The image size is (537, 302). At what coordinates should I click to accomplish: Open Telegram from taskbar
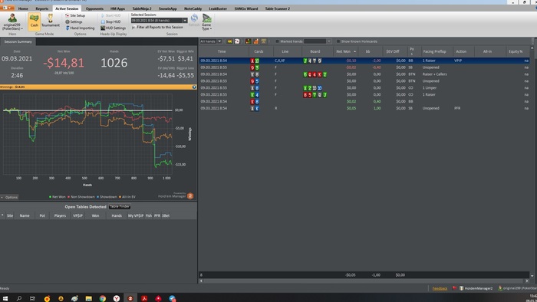point(173,298)
